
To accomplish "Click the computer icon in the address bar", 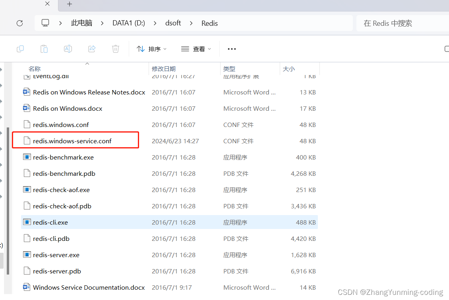I will pyautogui.click(x=45, y=23).
